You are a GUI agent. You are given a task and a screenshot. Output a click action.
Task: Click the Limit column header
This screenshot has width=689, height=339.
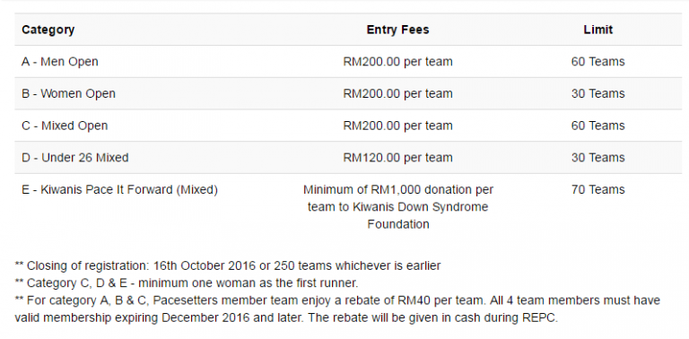tap(597, 30)
